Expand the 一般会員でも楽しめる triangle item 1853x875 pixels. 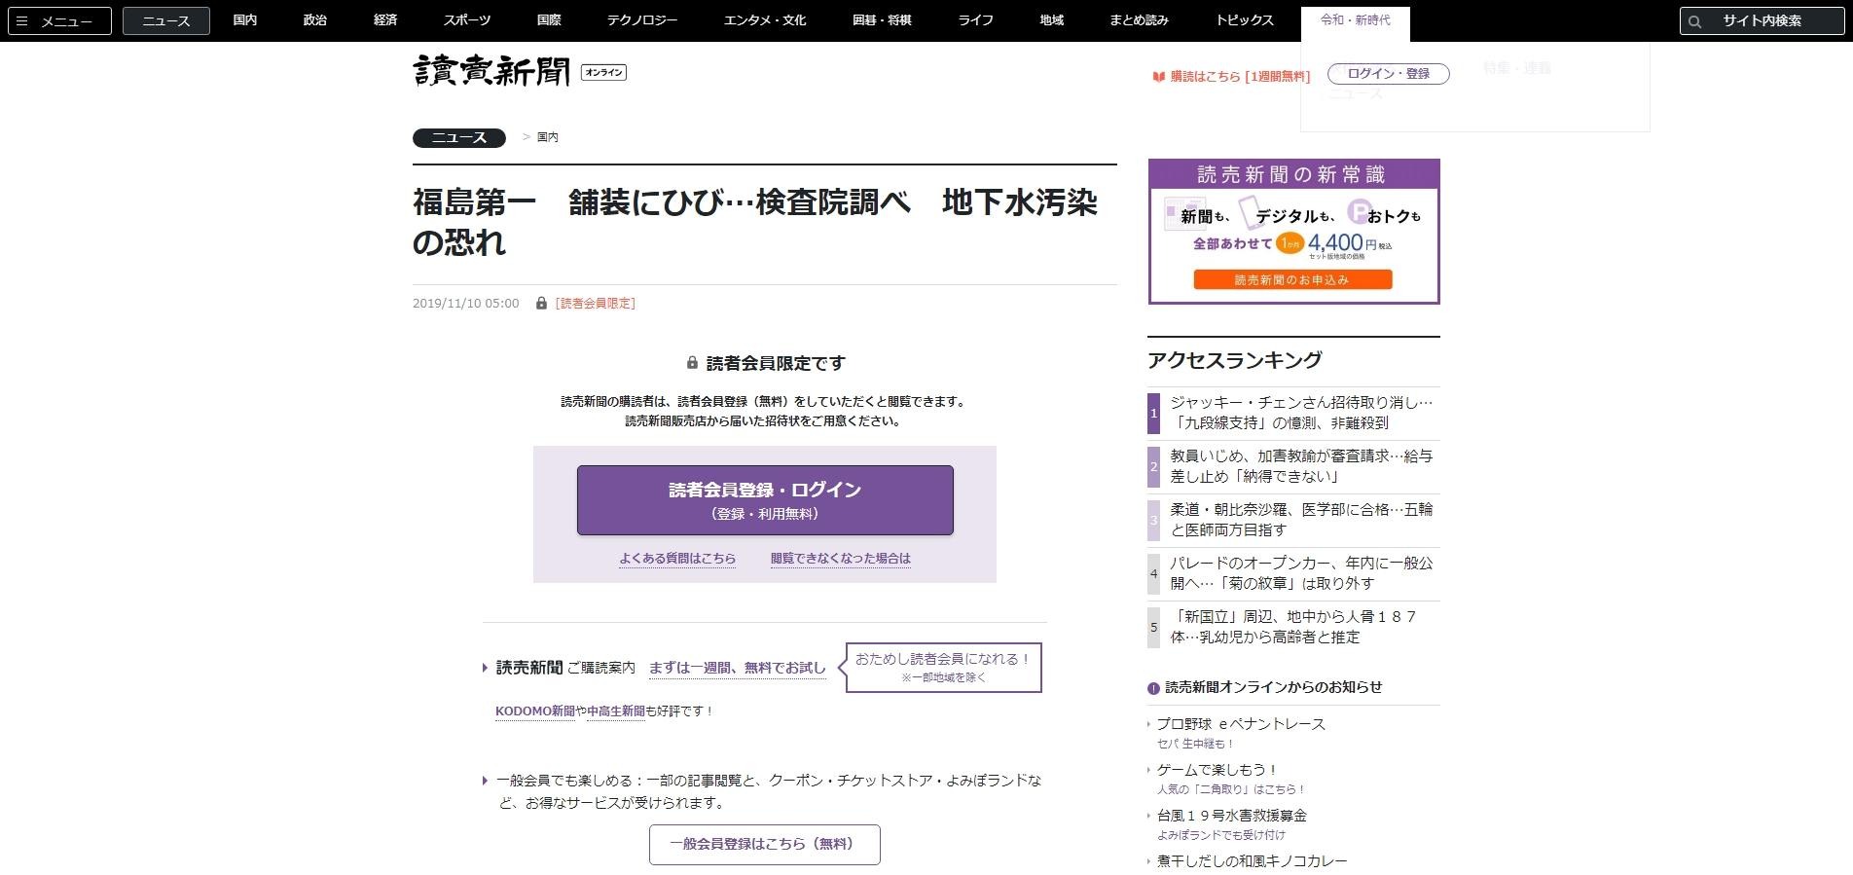(x=485, y=781)
